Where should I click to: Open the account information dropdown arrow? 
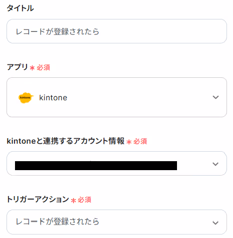pyautogui.click(x=215, y=164)
